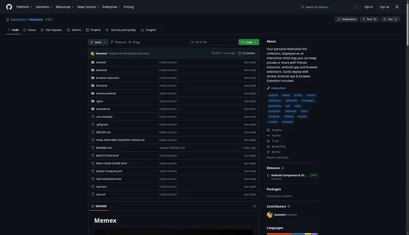Go to Pricing page
This screenshot has width=409, height=235.
129,7
